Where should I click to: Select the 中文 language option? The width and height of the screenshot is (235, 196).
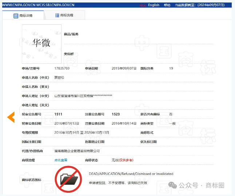pos(143,5)
